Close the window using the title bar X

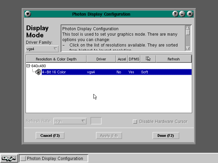point(190,14)
